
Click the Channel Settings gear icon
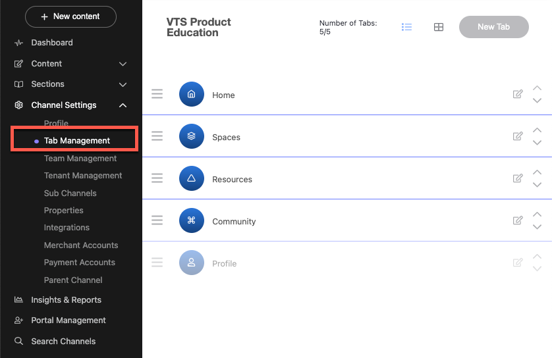(x=18, y=105)
